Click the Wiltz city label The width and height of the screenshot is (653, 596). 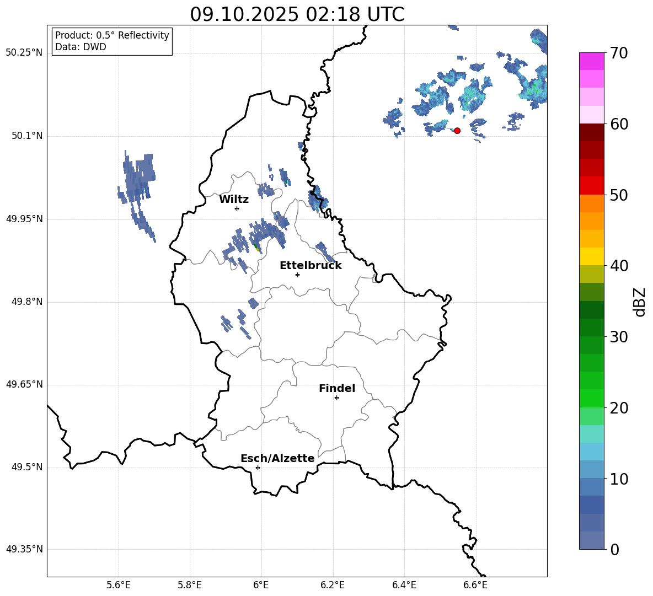[234, 200]
